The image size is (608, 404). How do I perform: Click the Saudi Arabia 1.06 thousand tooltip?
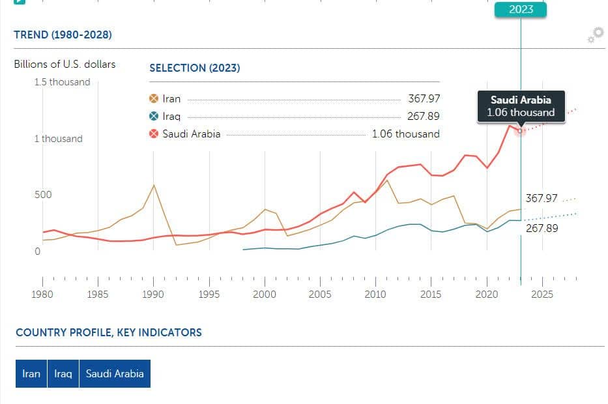click(x=521, y=106)
